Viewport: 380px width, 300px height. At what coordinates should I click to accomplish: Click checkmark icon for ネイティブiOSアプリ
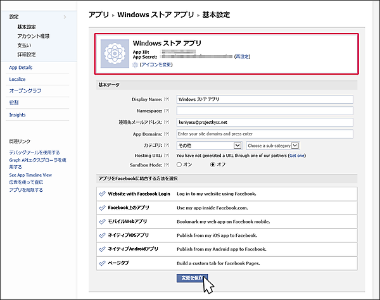pyautogui.click(x=102, y=235)
